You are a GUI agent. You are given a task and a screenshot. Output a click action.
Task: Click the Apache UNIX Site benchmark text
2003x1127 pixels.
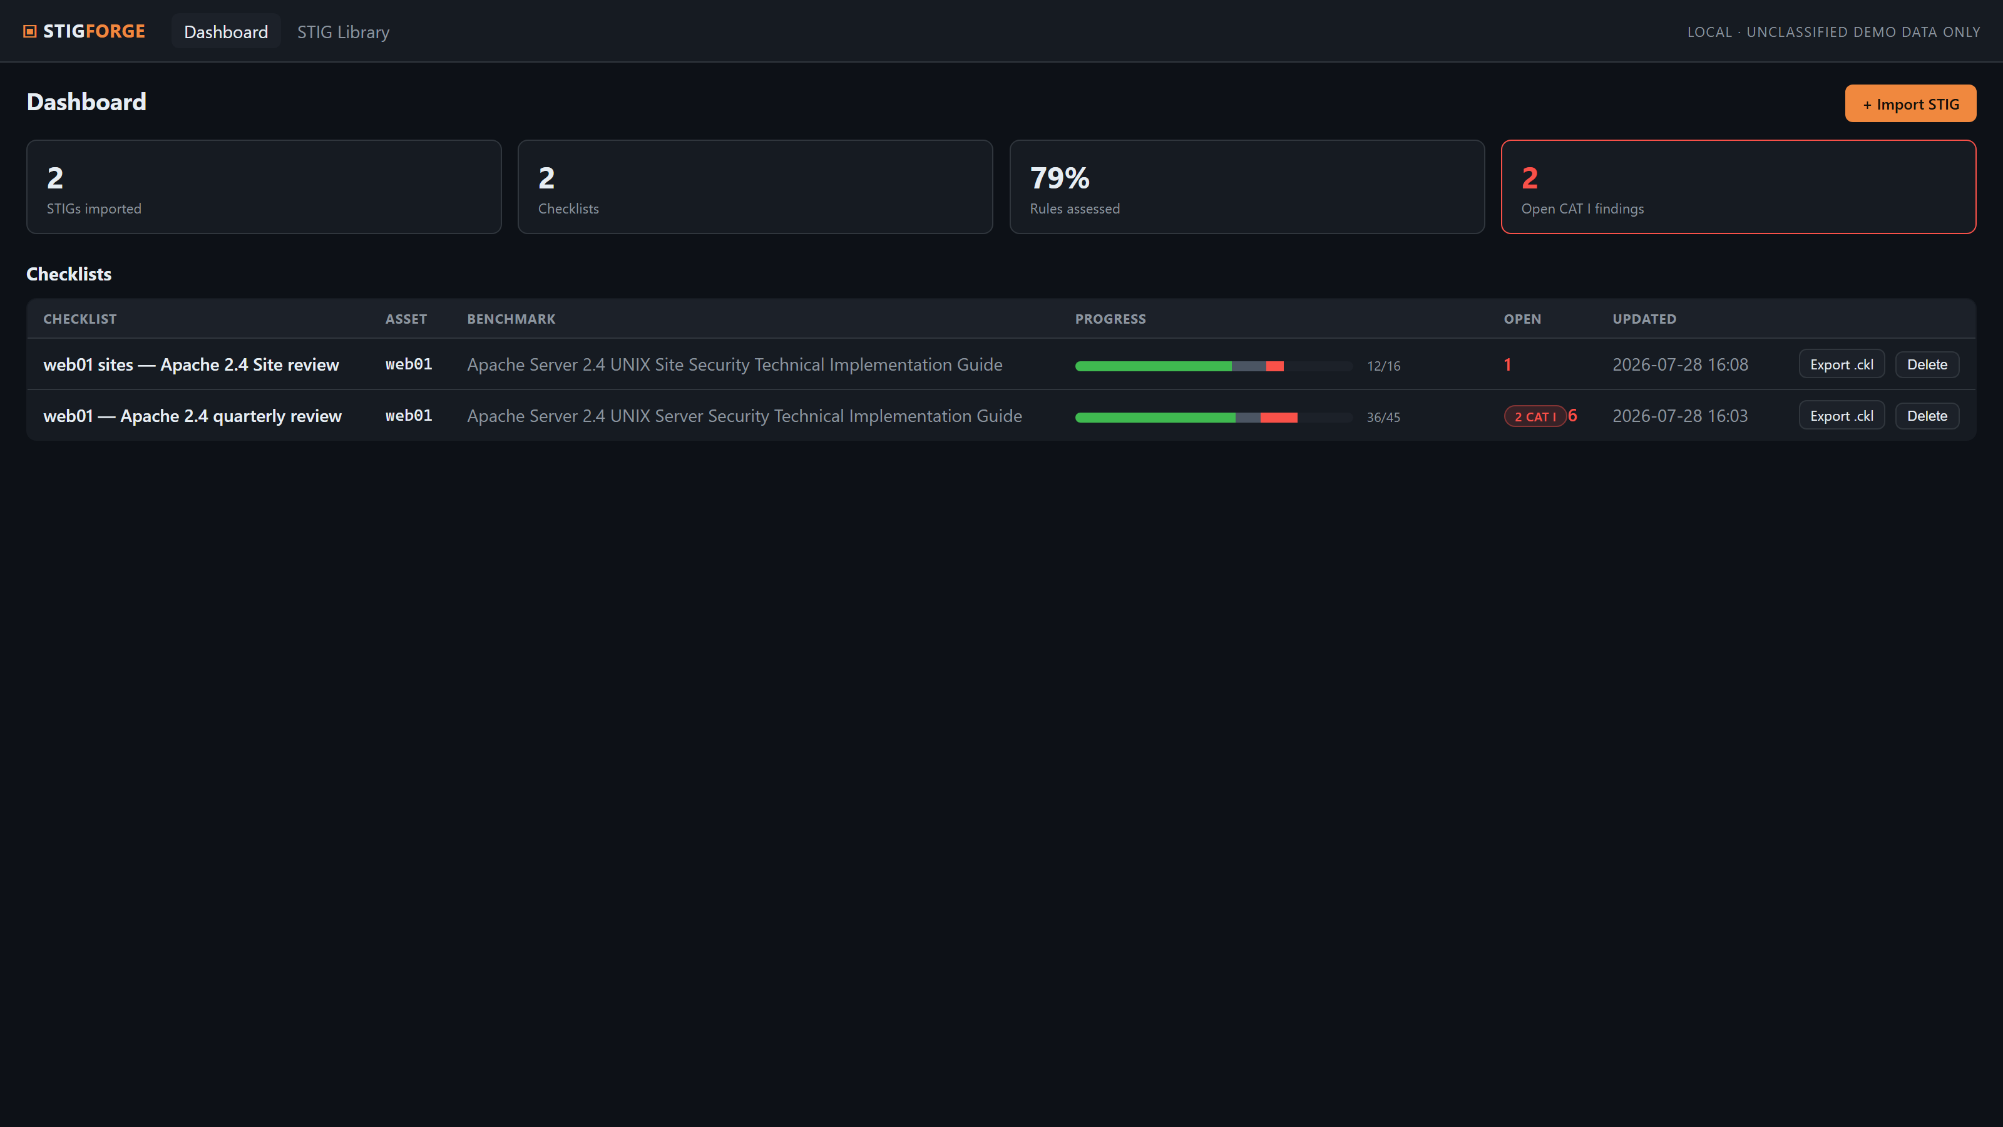[x=734, y=364]
